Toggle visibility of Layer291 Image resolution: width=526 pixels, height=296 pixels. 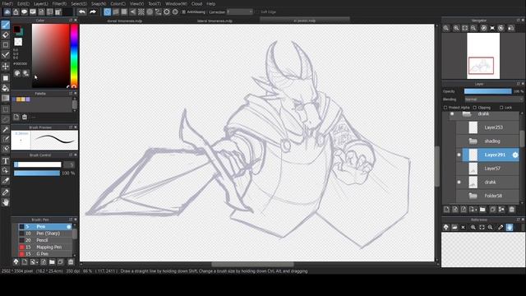[459, 155]
